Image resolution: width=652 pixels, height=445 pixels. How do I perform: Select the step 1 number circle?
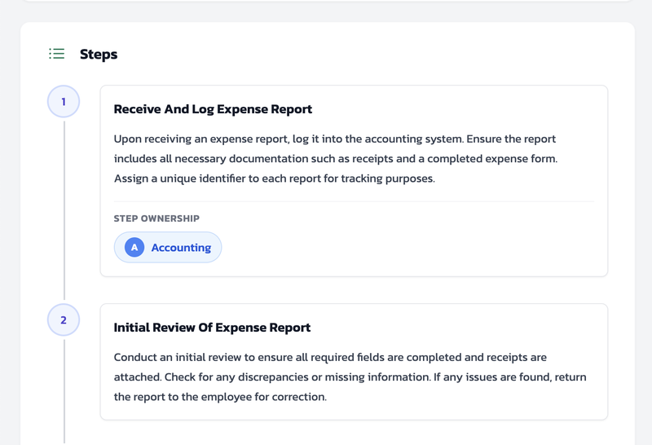[64, 102]
